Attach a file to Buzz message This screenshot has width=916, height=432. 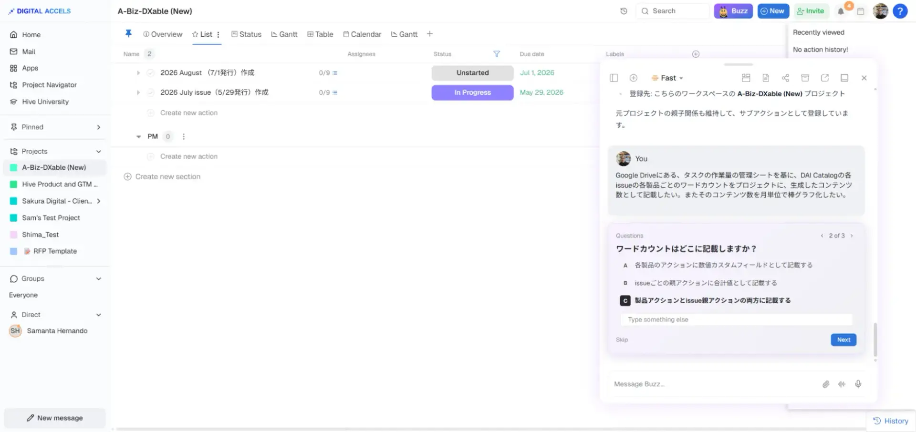[x=826, y=384]
